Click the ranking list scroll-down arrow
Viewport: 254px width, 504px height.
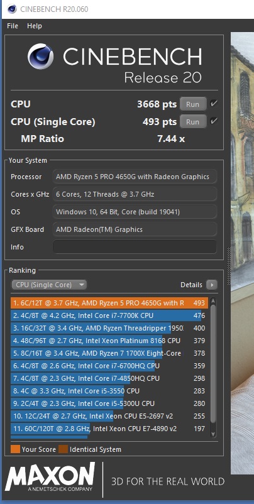coord(213,434)
